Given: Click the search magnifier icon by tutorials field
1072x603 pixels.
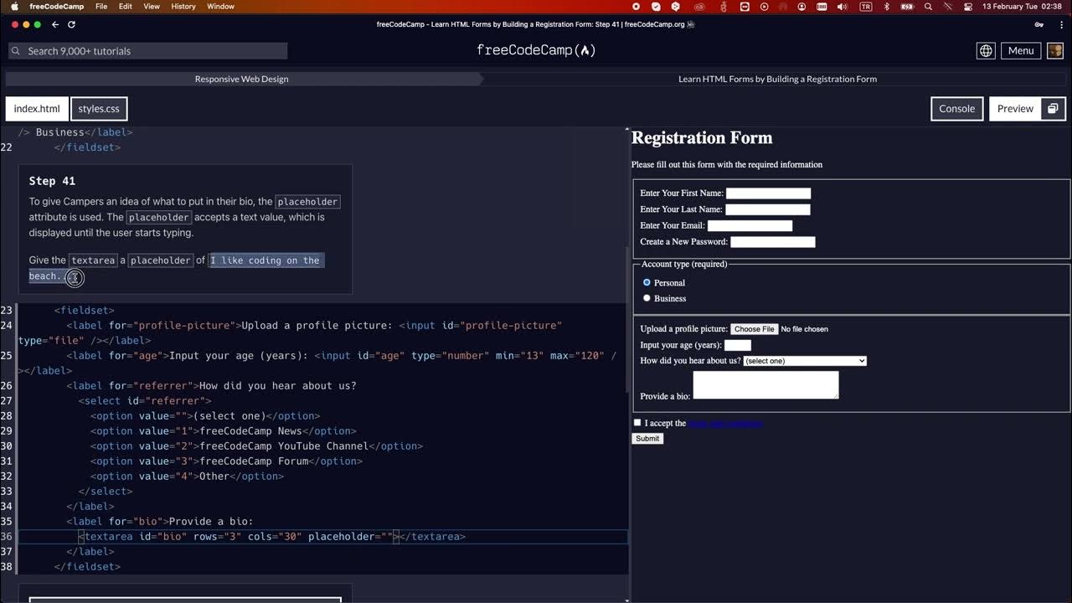Looking at the screenshot, I should pyautogui.click(x=15, y=51).
